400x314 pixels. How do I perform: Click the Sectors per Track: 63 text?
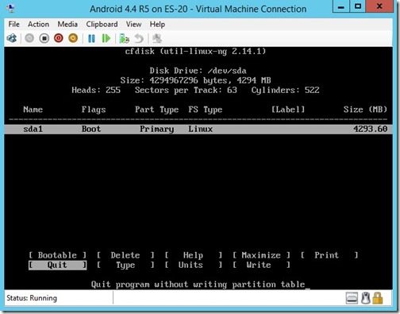click(186, 91)
